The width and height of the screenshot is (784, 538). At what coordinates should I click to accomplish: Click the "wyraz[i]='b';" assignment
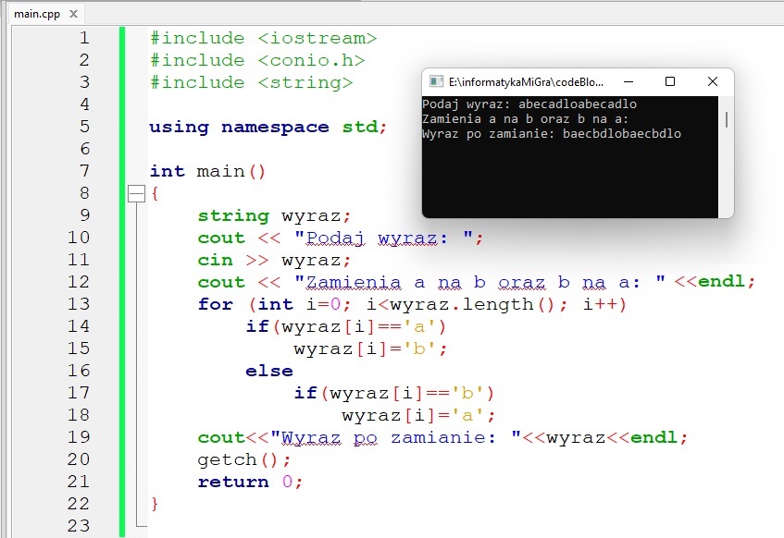coord(370,348)
